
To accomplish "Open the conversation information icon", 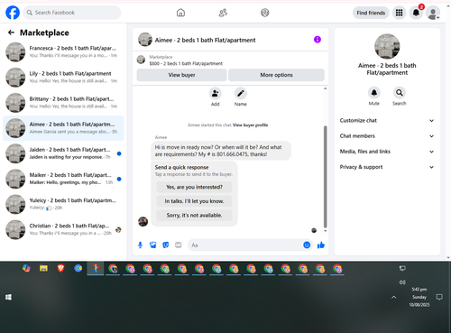I will (318, 40).
